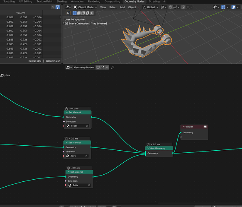The width and height of the screenshot is (242, 207).
Task: Toggle proportional editing in viewport header
Action: coord(183,7)
